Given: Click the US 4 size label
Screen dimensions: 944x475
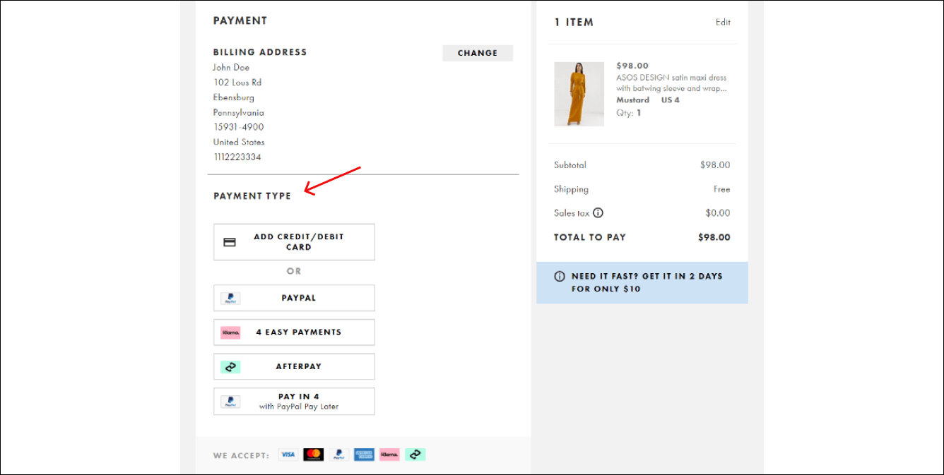Looking at the screenshot, I should click(x=671, y=100).
